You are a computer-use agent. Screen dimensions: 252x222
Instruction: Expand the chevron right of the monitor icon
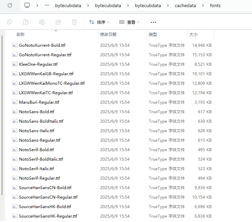pos(37,5)
